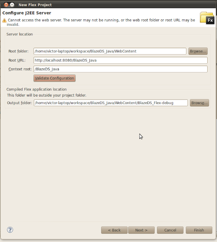This screenshot has height=242, width=217.
Task: Focus the Root URL input field
Action: click(121, 60)
